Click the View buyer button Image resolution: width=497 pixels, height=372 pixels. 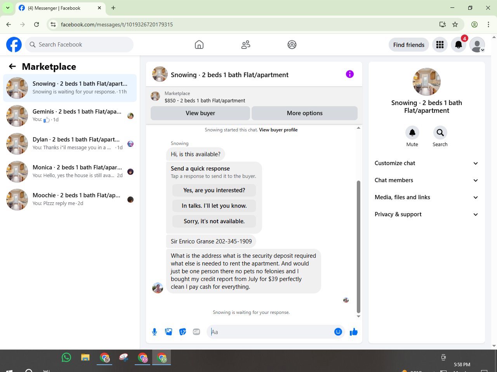pos(200,113)
